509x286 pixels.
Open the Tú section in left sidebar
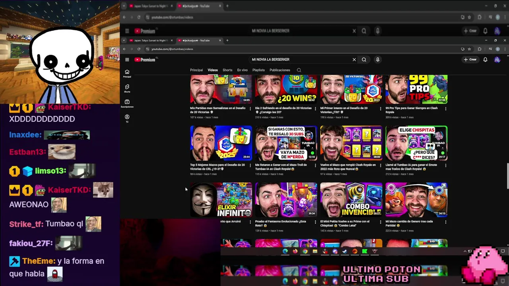(127, 118)
